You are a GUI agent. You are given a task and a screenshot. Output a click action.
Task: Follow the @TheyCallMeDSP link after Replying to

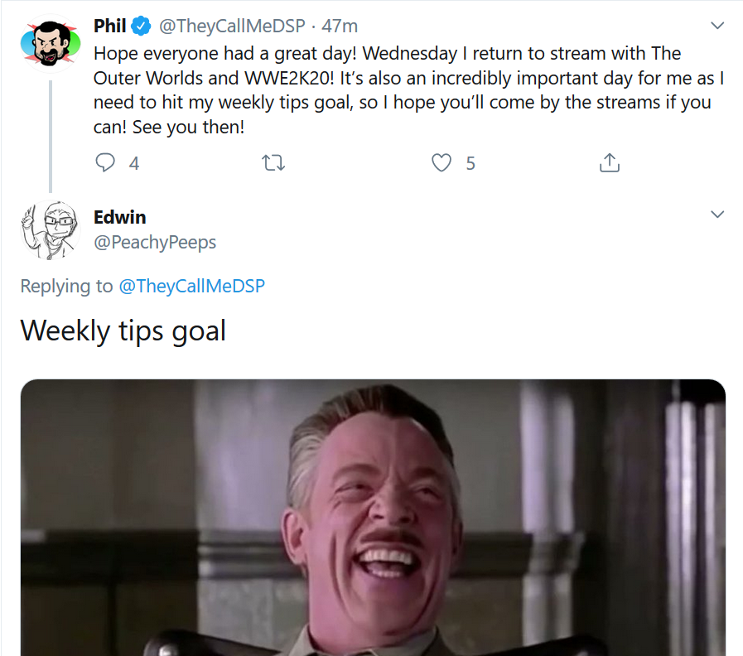pos(191,287)
